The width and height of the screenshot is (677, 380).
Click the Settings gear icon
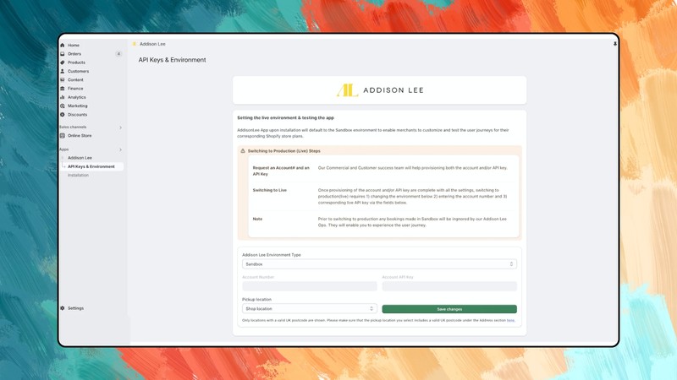(62, 308)
